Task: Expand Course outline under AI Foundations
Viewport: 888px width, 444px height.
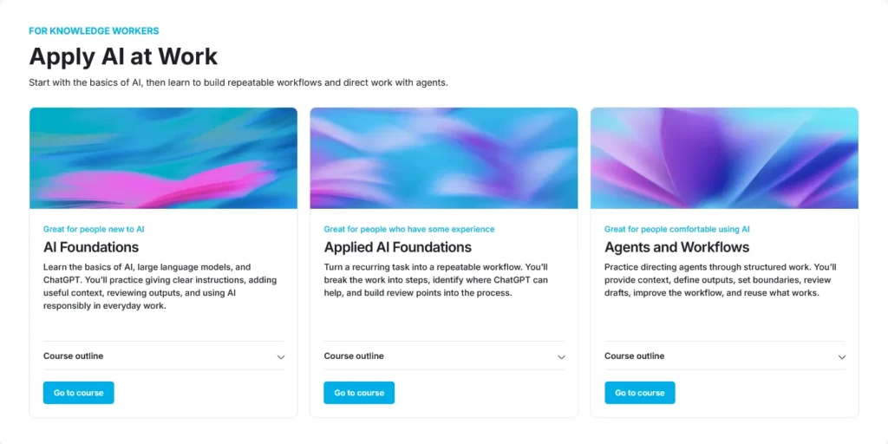Action: (164, 356)
